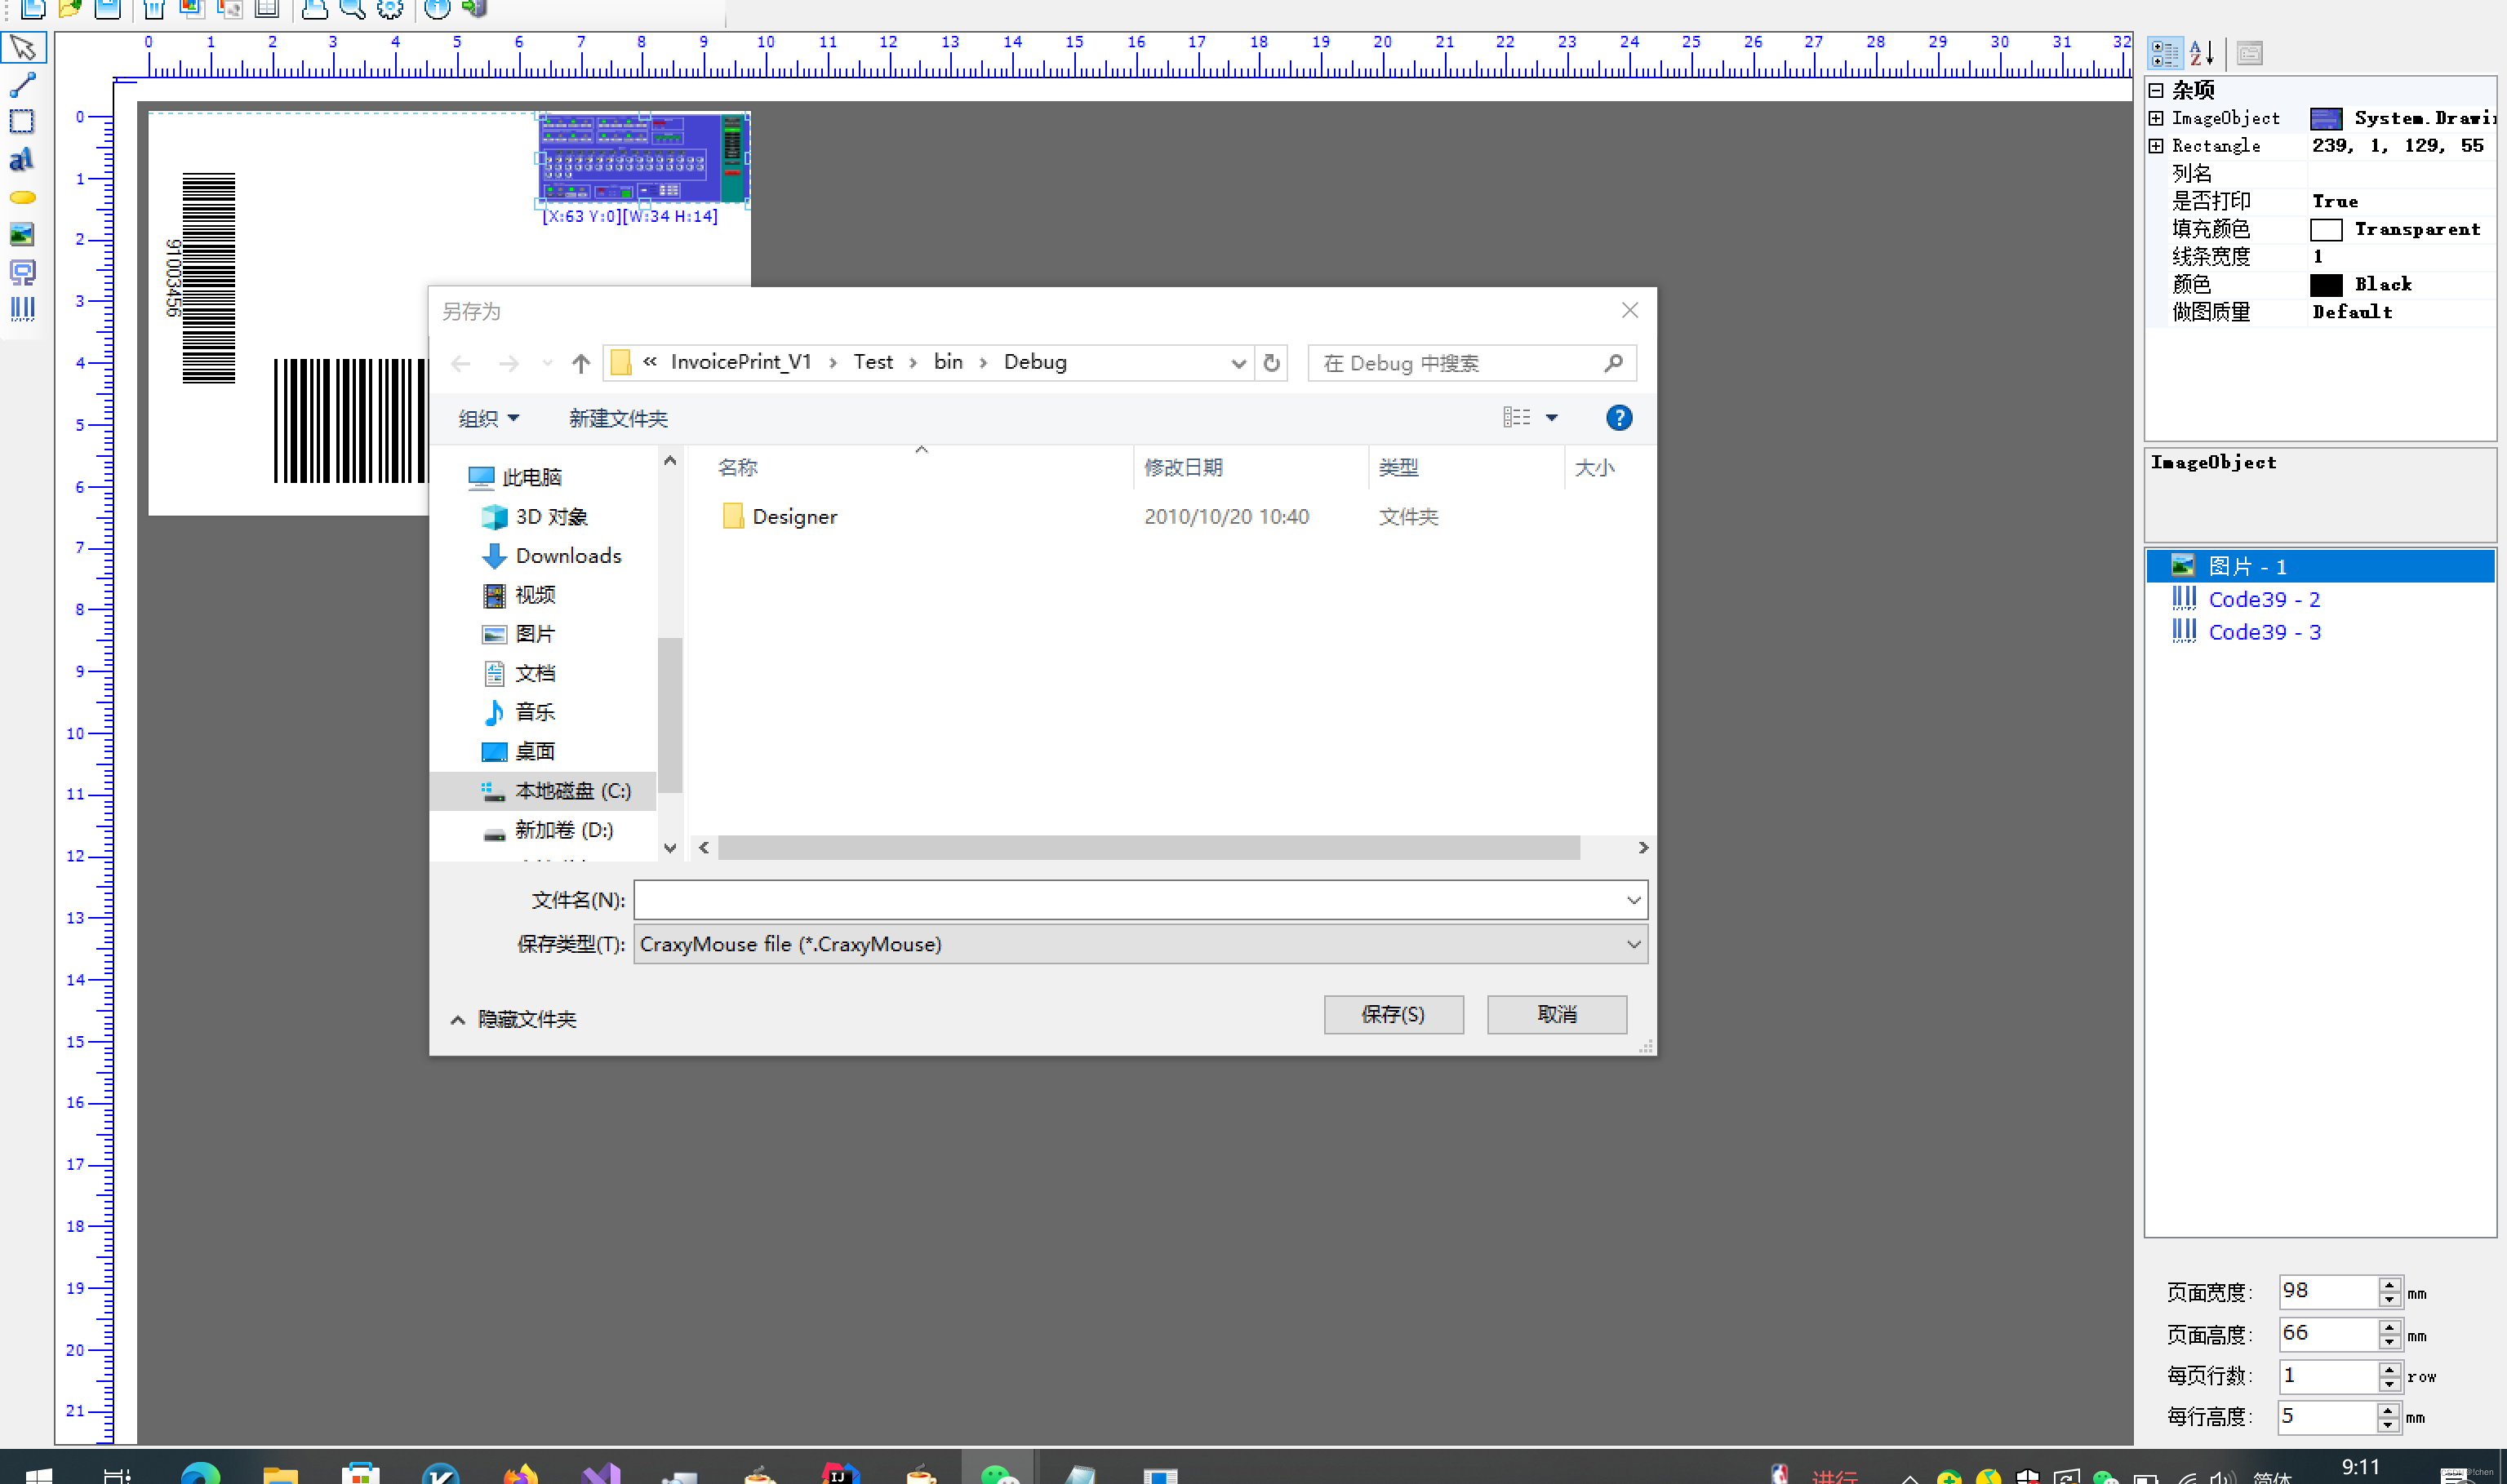Select the arrow pointer tool
Screen dimensions: 2507x1484
pyautogui.click(x=22, y=47)
